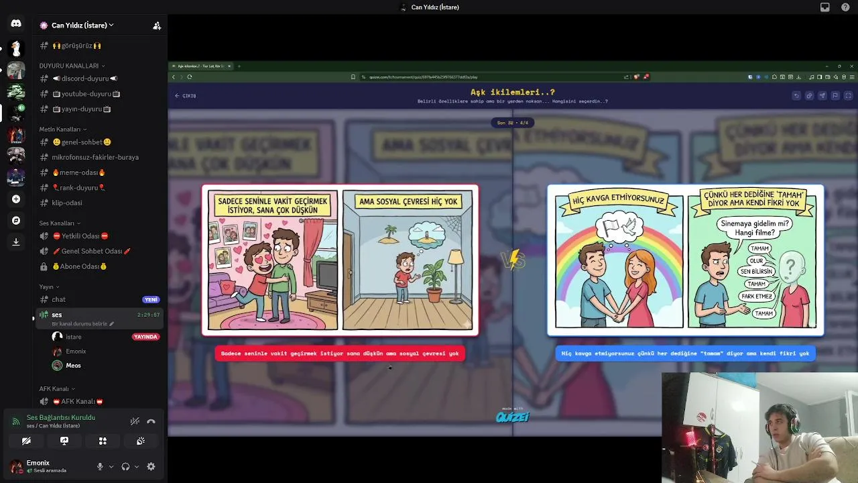Join the locked Abone Odası voice channel
858x483 pixels.
(x=99, y=266)
